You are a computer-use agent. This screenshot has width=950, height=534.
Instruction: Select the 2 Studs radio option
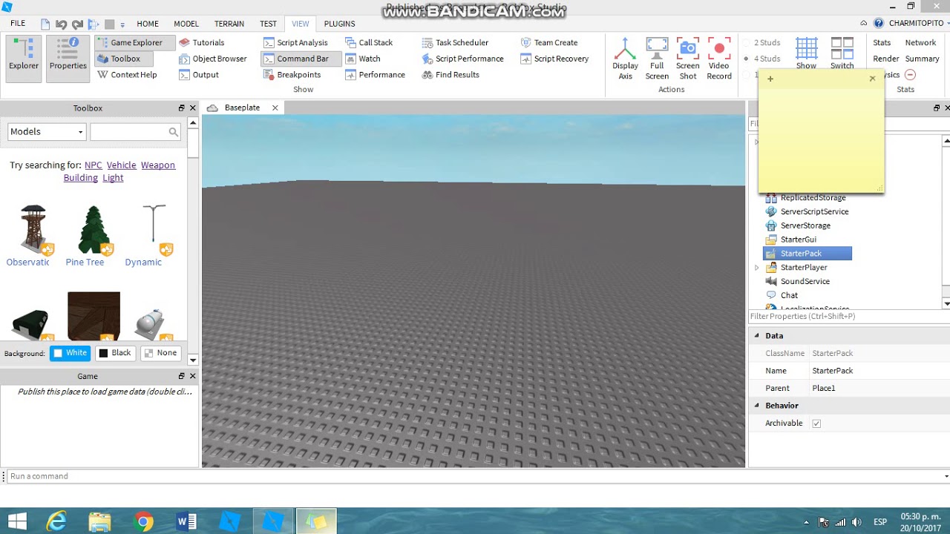point(763,43)
